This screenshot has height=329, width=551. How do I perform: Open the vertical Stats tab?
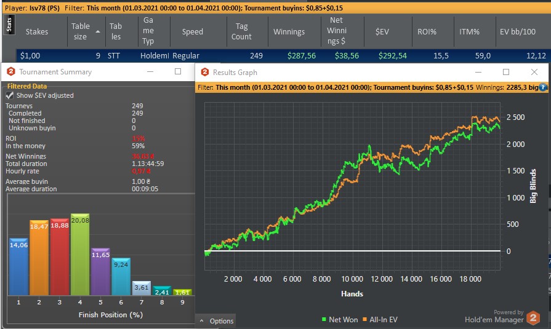coord(9,25)
